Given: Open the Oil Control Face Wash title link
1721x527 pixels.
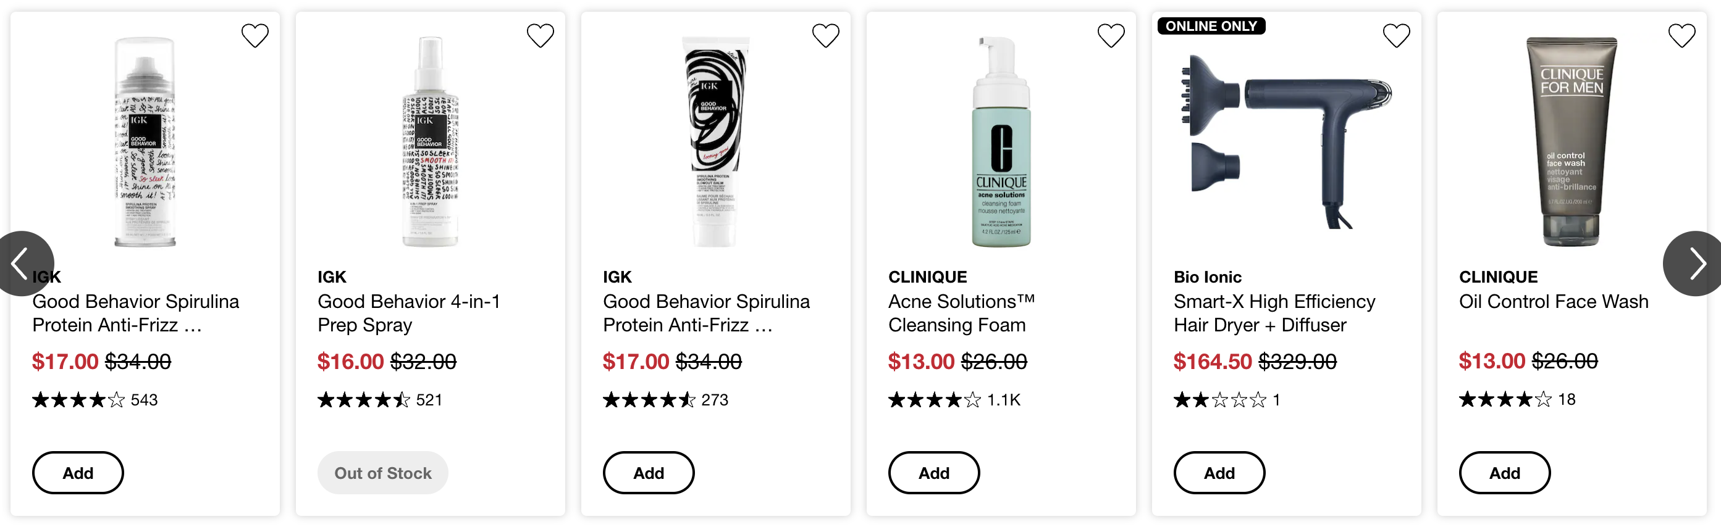Looking at the screenshot, I should point(1554,302).
